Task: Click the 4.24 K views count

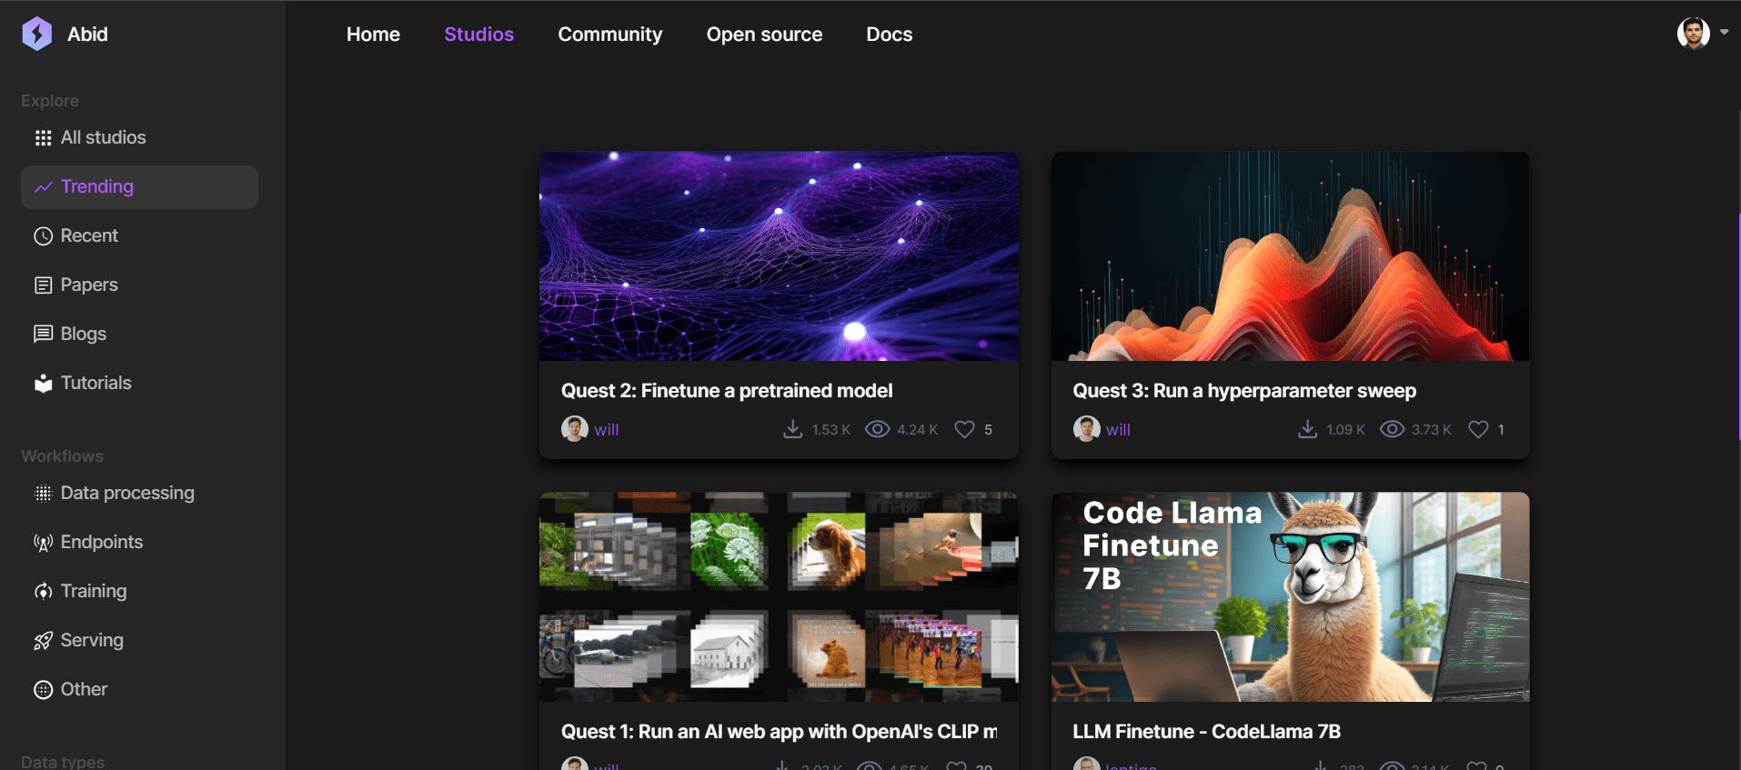Action: click(917, 430)
